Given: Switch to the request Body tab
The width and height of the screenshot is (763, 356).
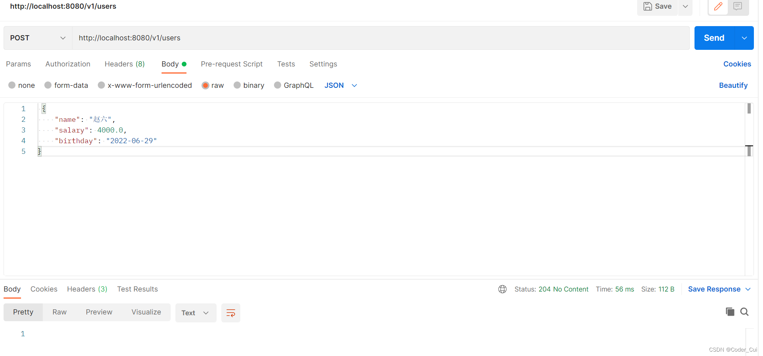Looking at the screenshot, I should click(174, 64).
